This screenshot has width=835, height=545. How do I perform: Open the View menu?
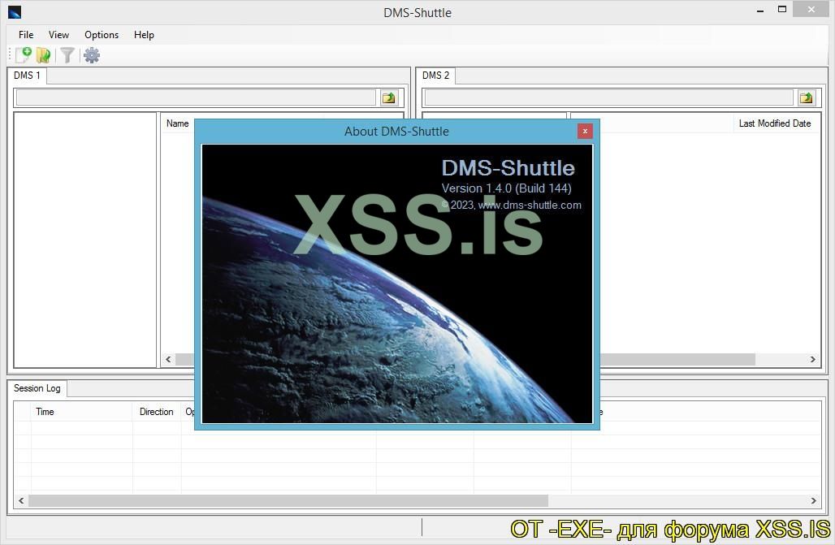pyautogui.click(x=58, y=35)
